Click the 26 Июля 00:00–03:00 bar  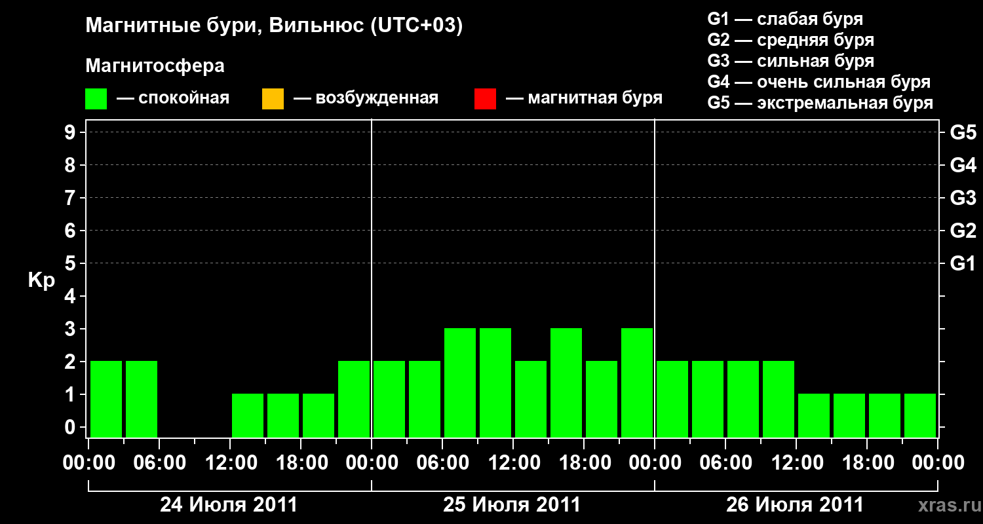tap(672, 399)
